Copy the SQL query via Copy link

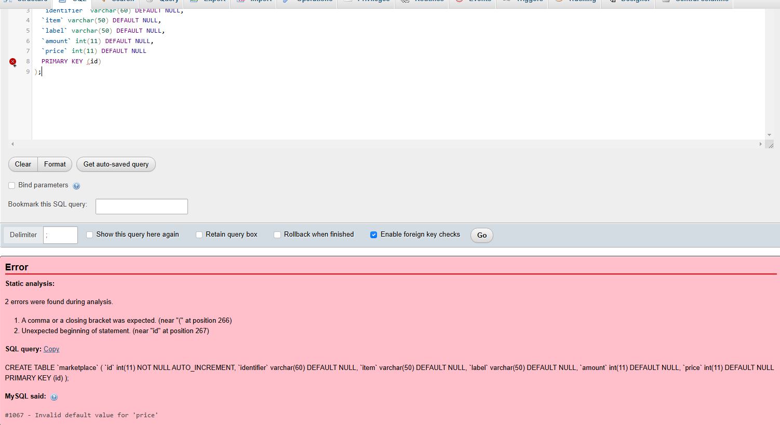point(51,349)
